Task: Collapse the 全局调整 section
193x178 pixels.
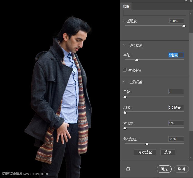Action: click(125, 82)
